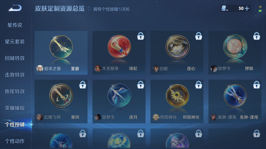Open the 星传说 tab
The image size is (266, 149).
[15, 25]
